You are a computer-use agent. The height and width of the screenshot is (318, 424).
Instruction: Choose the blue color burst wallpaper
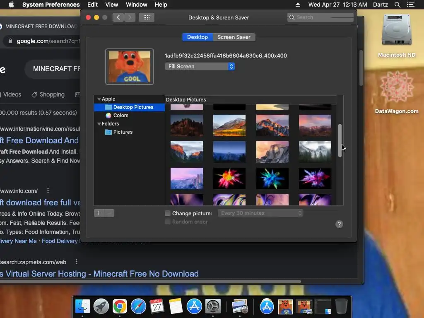[x=272, y=178]
